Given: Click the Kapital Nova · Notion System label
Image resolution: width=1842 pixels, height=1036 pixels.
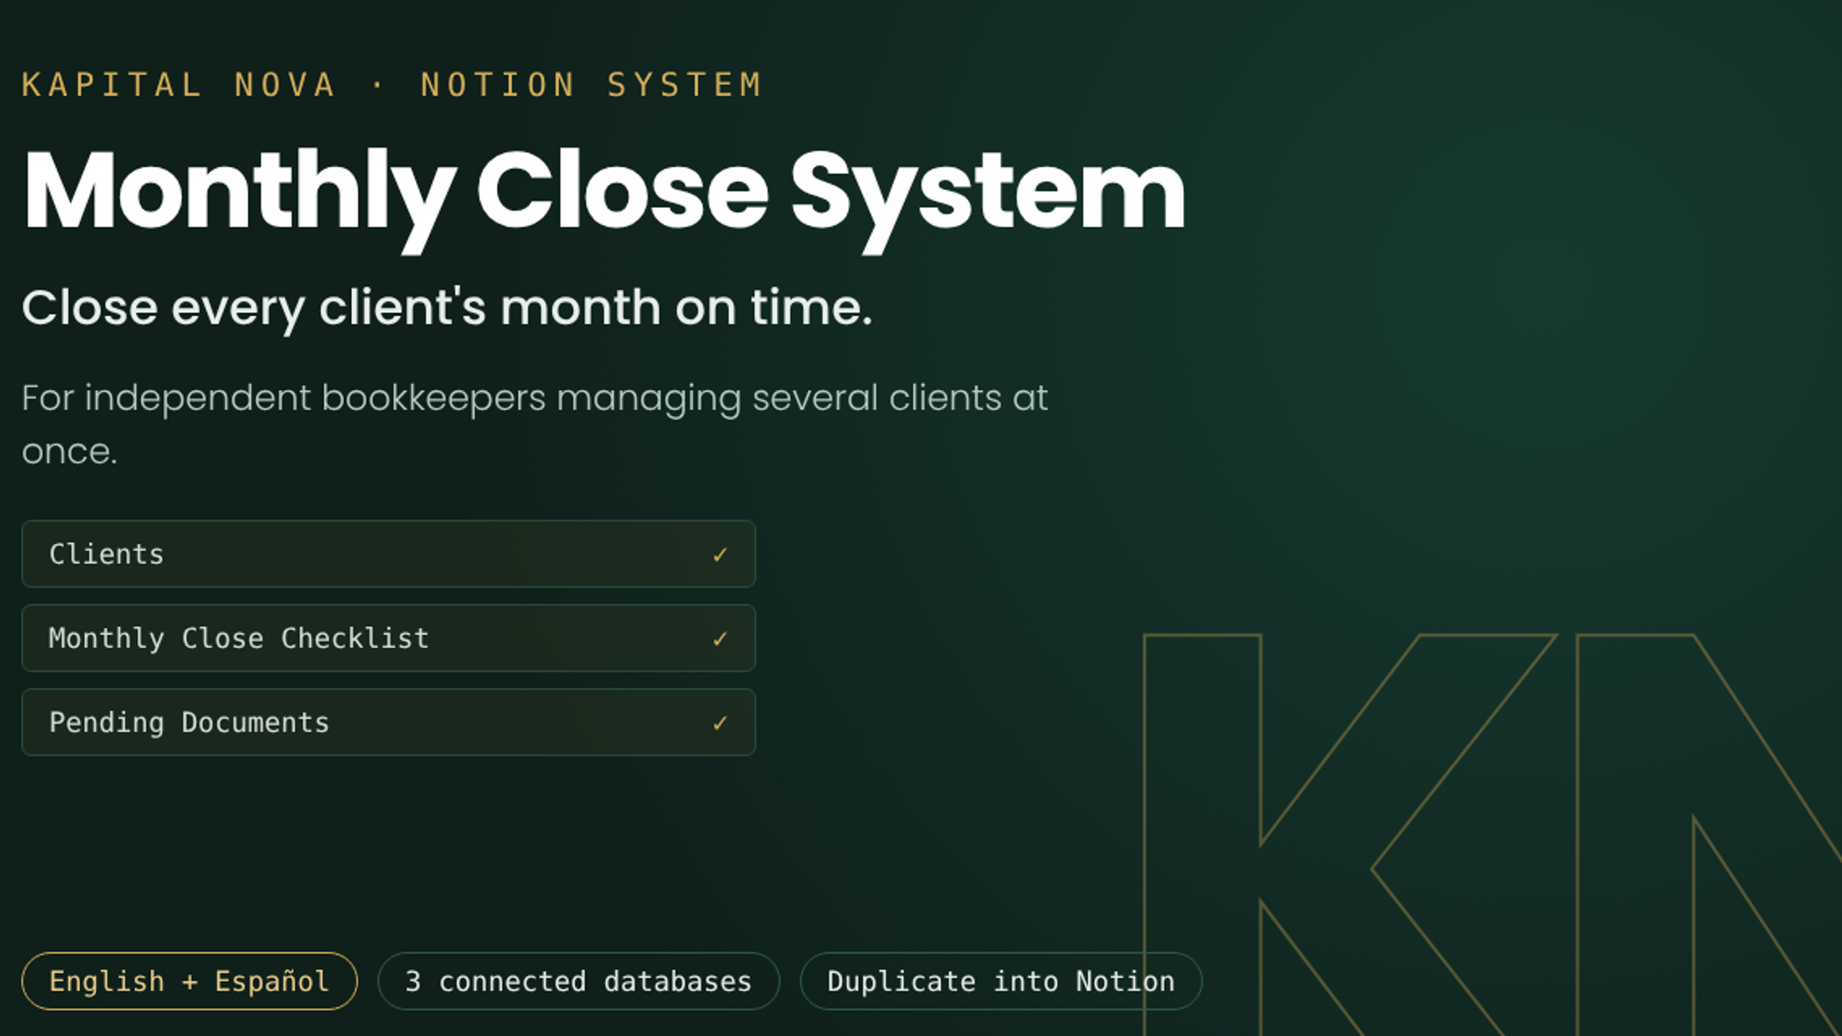Looking at the screenshot, I should pyautogui.click(x=392, y=85).
